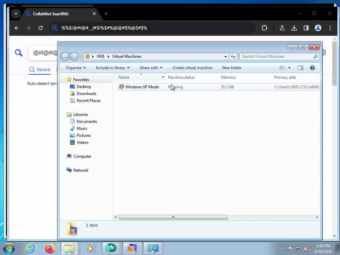Click the Explorer Back button
340x255 pixels.
[x=65, y=56]
